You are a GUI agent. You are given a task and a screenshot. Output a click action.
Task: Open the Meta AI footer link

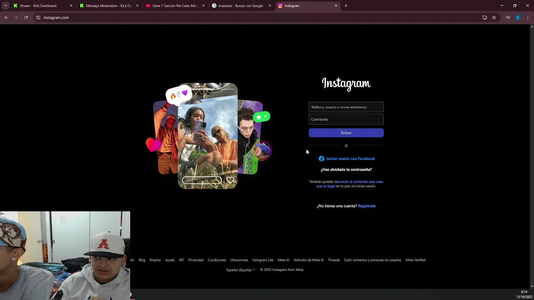pyautogui.click(x=284, y=260)
